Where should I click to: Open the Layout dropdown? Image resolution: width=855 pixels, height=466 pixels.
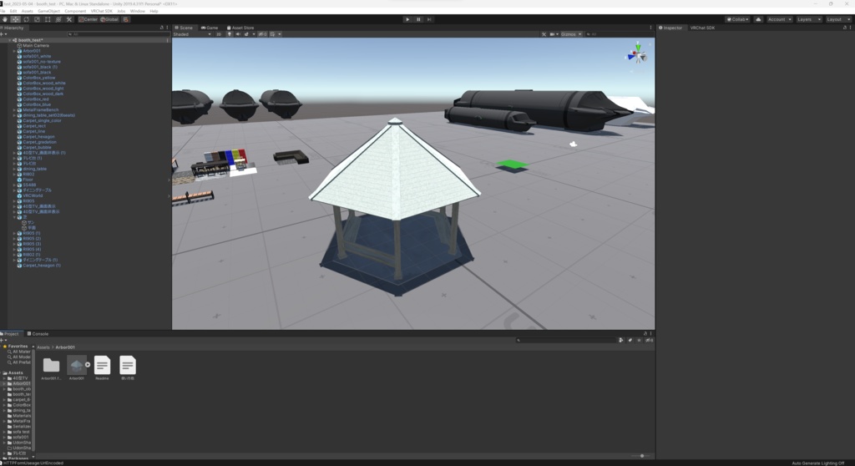837,19
